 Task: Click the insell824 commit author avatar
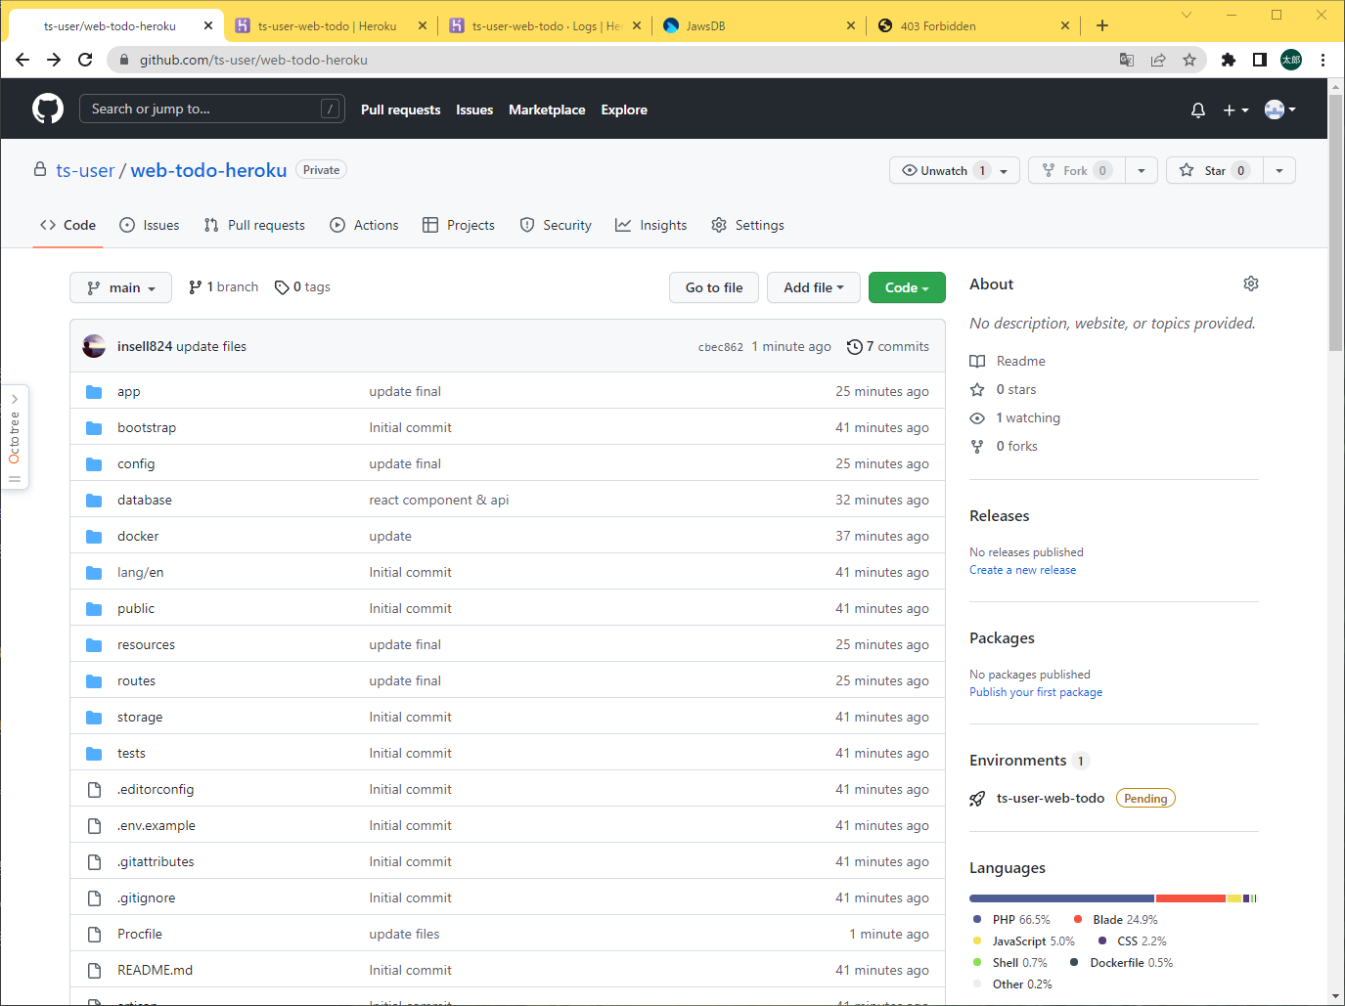point(94,346)
